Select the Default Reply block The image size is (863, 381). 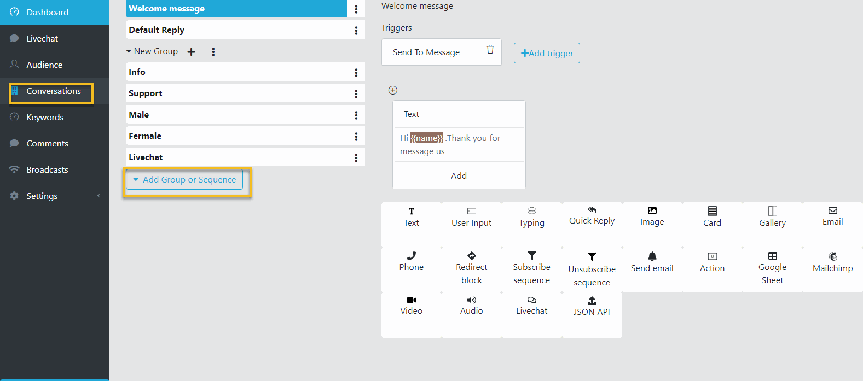tap(236, 30)
